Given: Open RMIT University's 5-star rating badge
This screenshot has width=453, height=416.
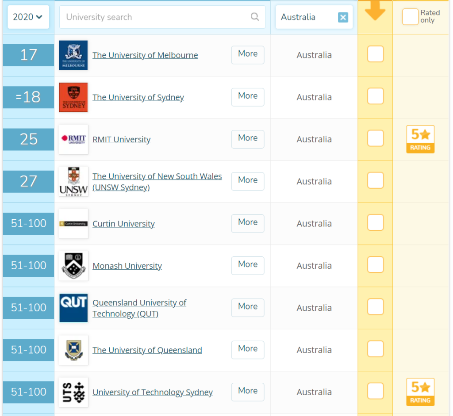Looking at the screenshot, I should click(x=420, y=139).
